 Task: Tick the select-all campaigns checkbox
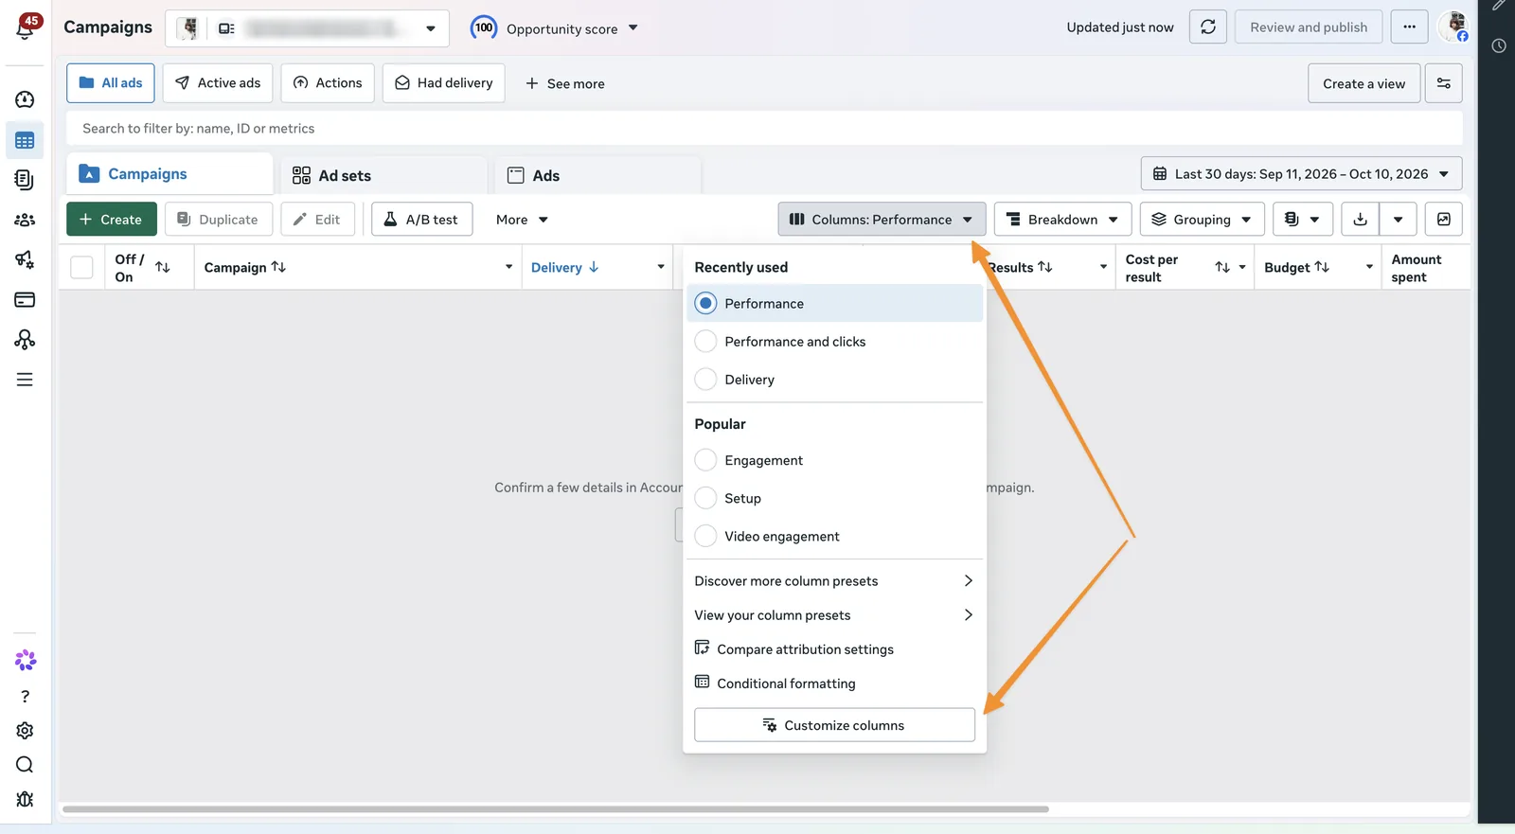[82, 268]
